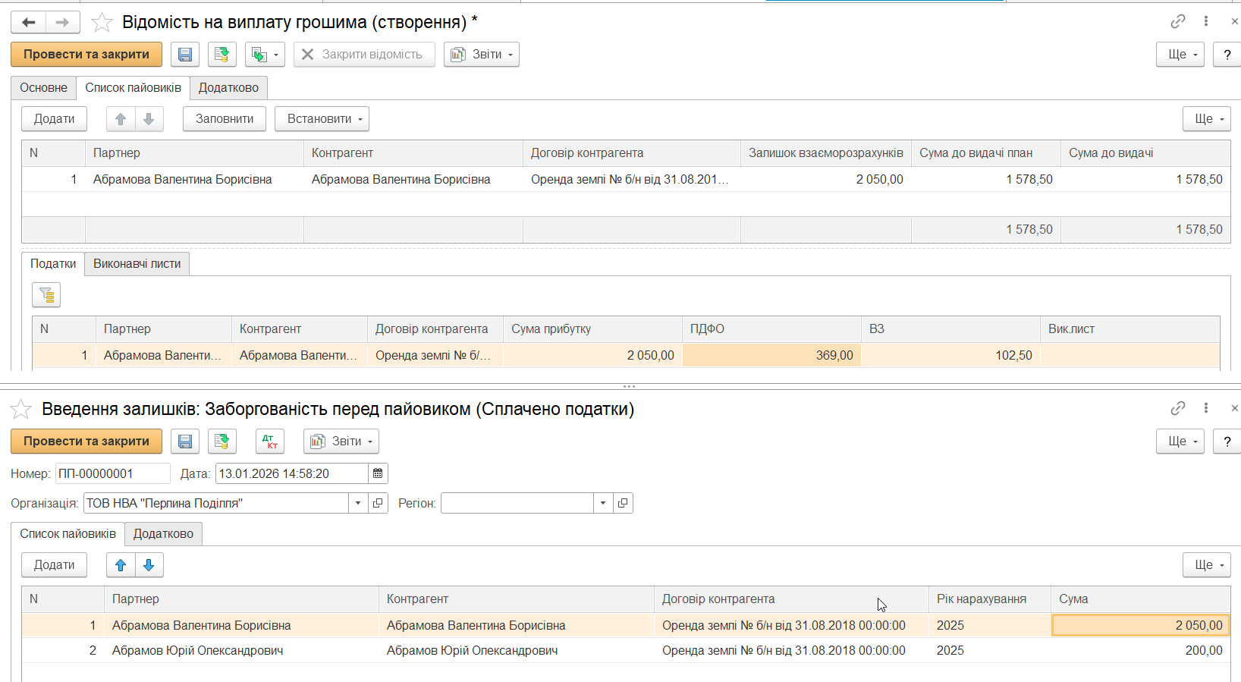Open the three-dot menu of the Відомість form
The image size is (1241, 682).
click(x=1206, y=21)
